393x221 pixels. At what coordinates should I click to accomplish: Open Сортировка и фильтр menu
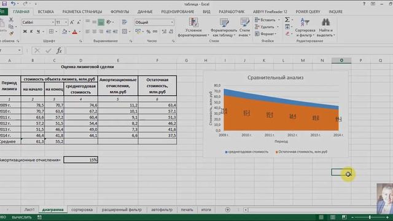(305, 27)
